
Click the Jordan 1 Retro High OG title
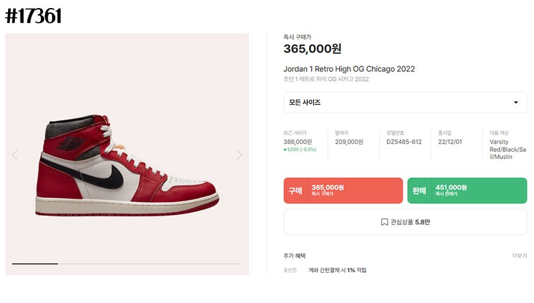coord(349,69)
